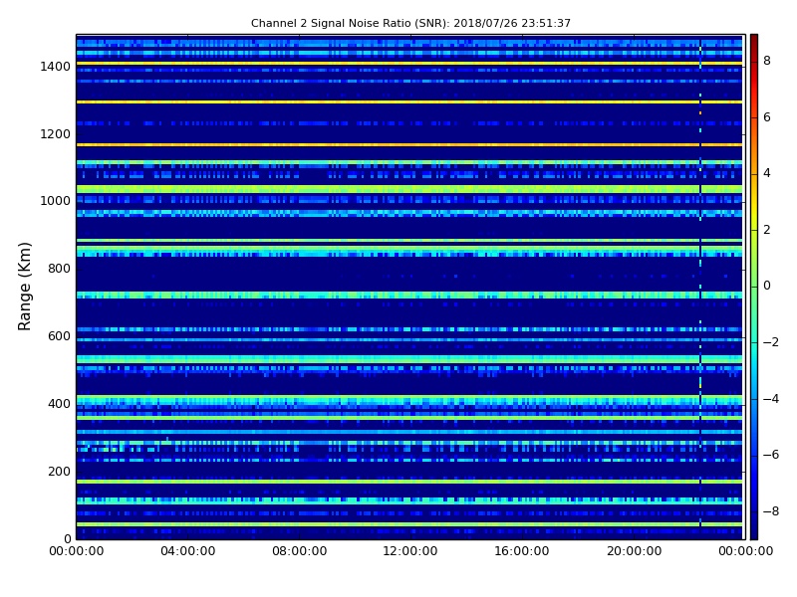
Task: Click the 20:00:00 time axis label
Action: click(634, 551)
